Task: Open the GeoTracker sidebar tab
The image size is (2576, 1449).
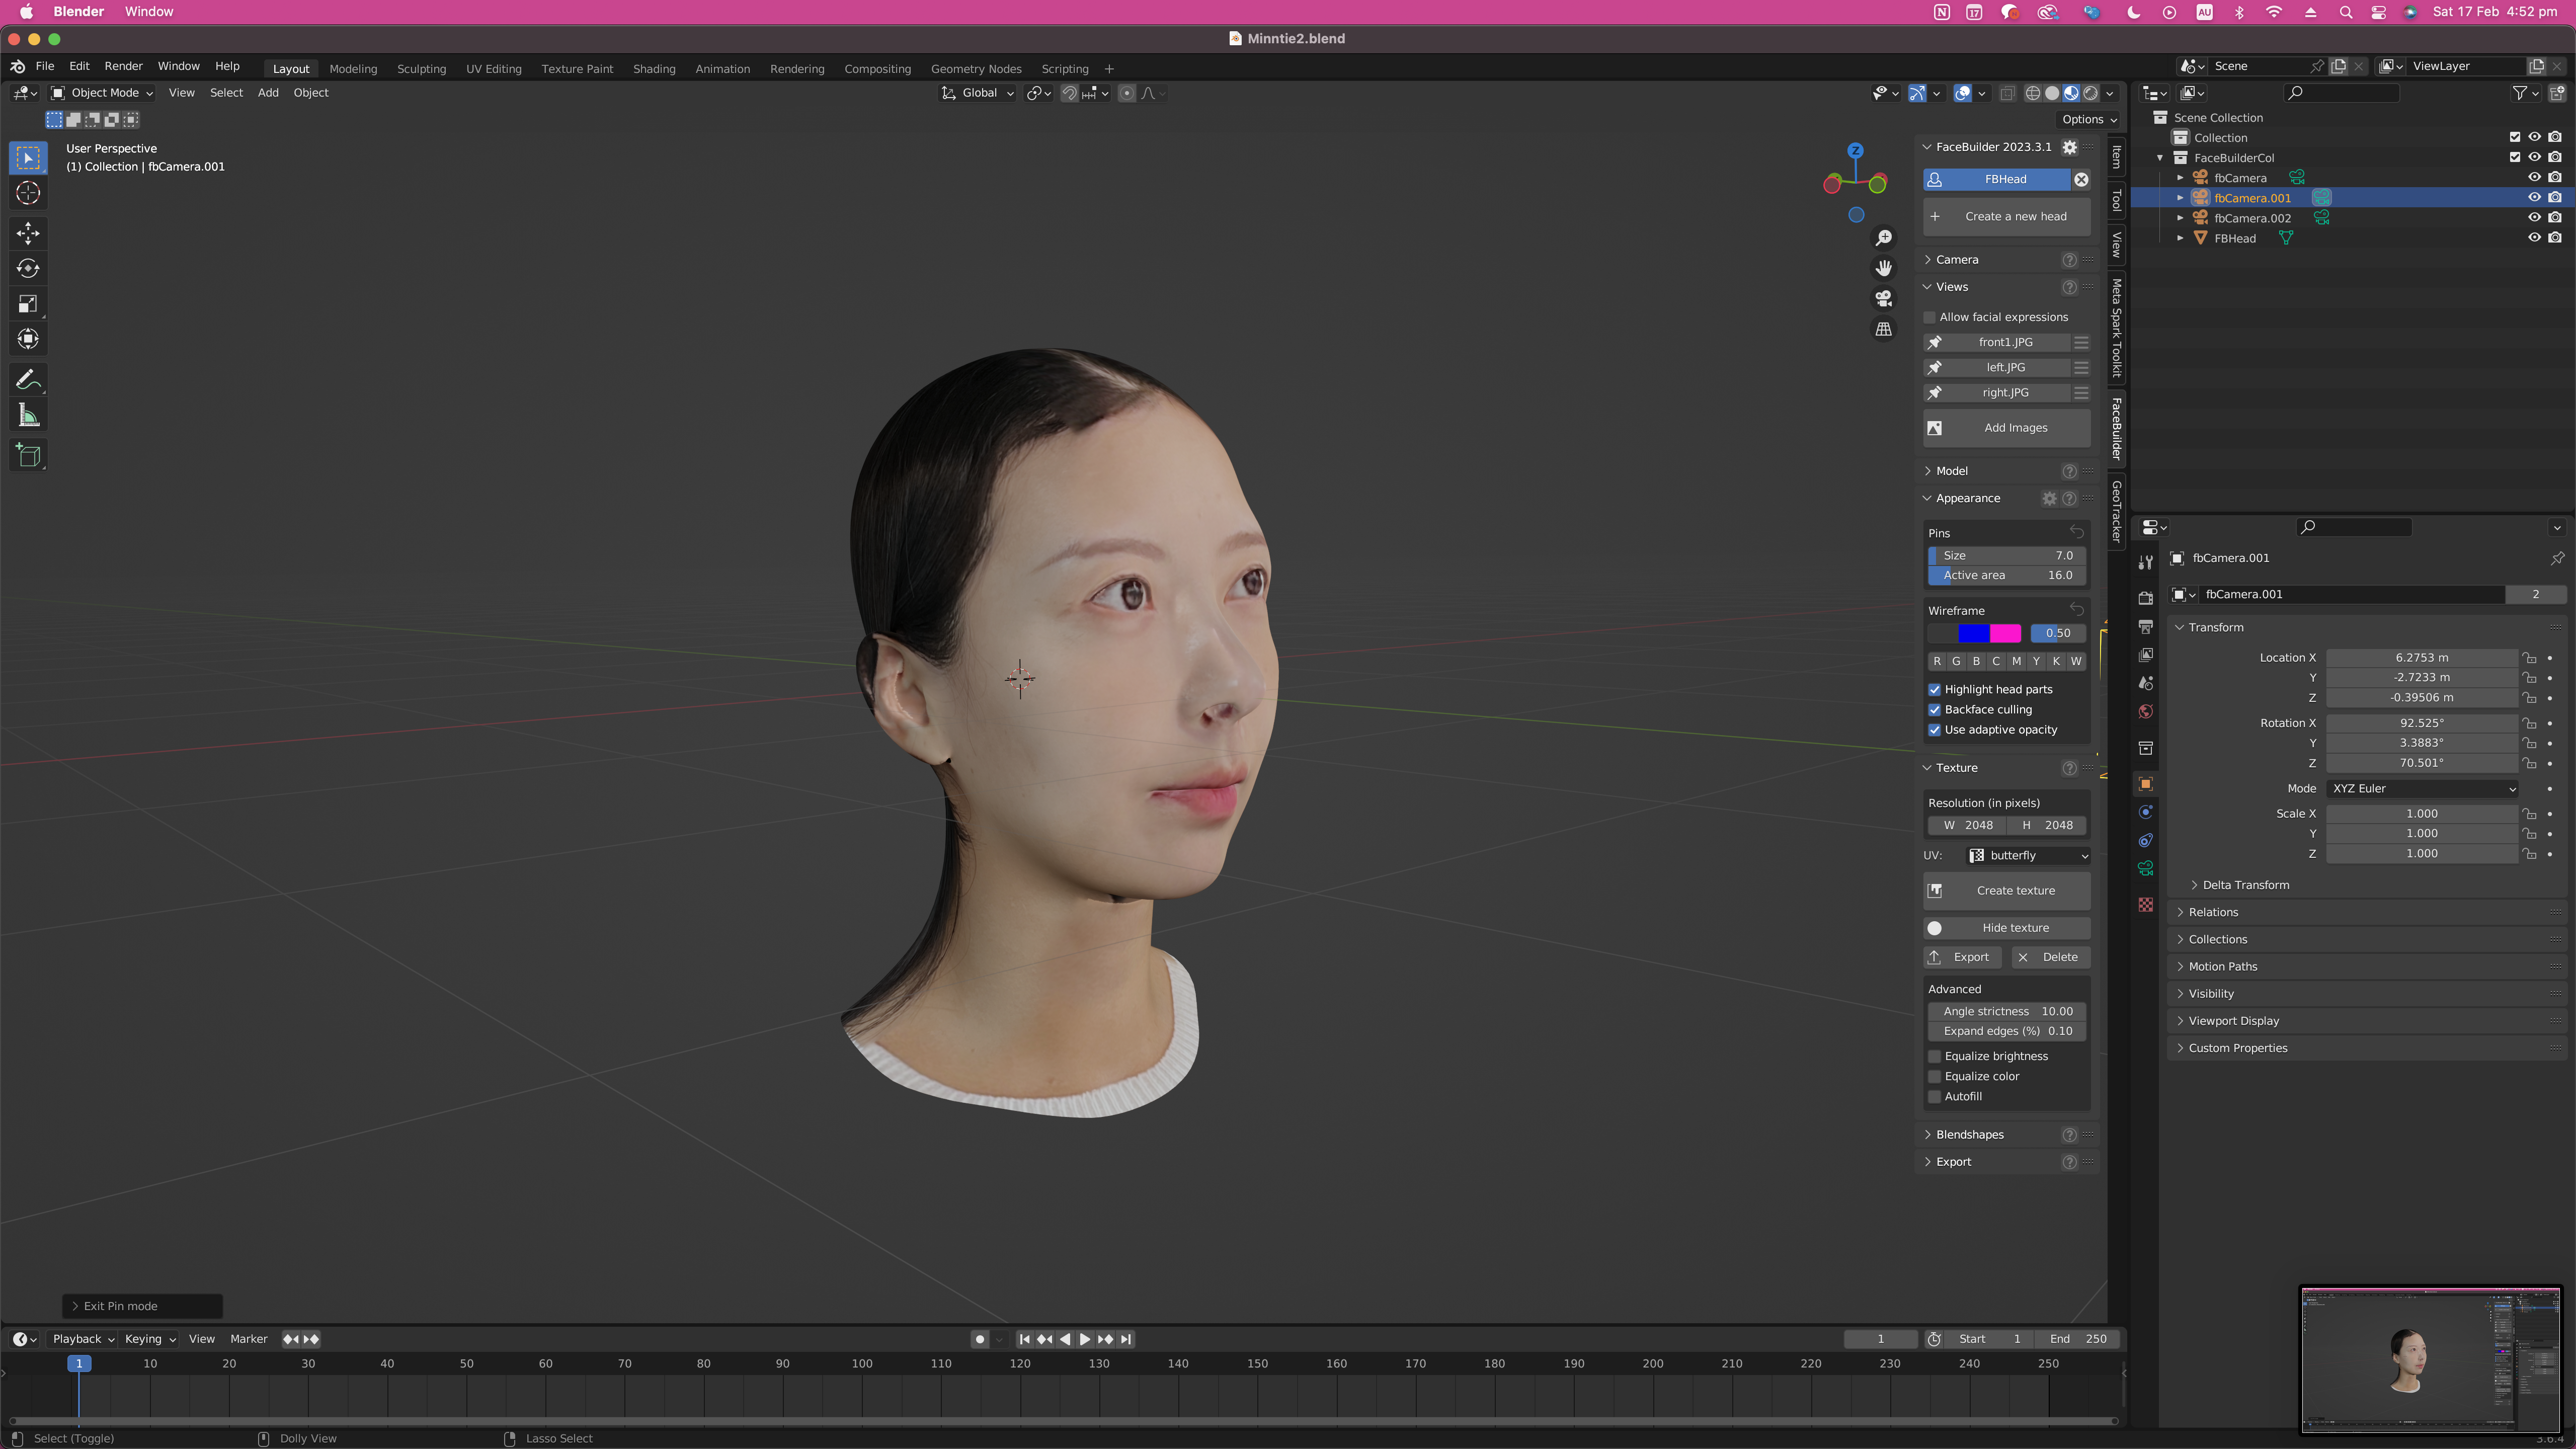Action: [2116, 511]
